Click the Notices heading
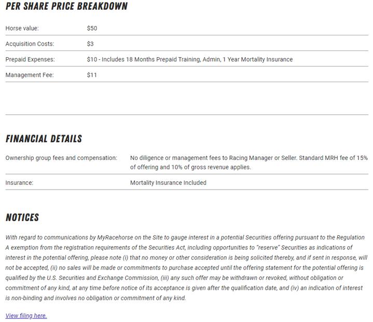The height and width of the screenshot is (322, 373). tap(22, 217)
